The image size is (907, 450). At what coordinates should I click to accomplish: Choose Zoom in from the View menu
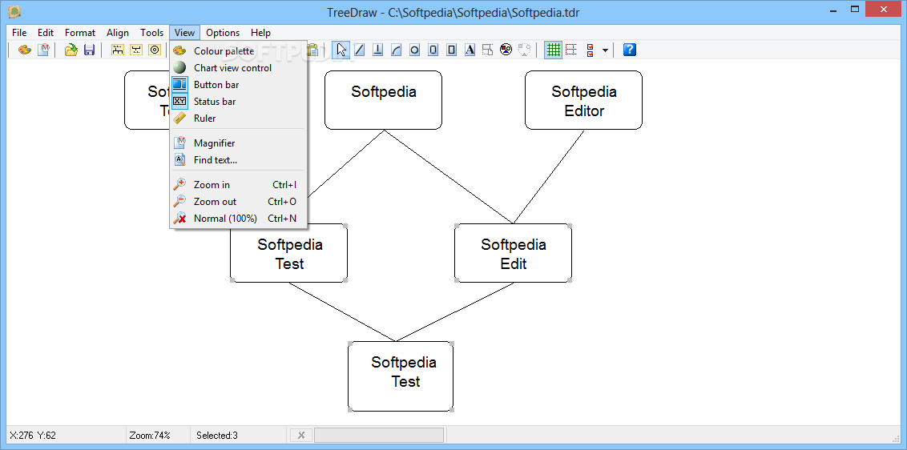click(238, 184)
